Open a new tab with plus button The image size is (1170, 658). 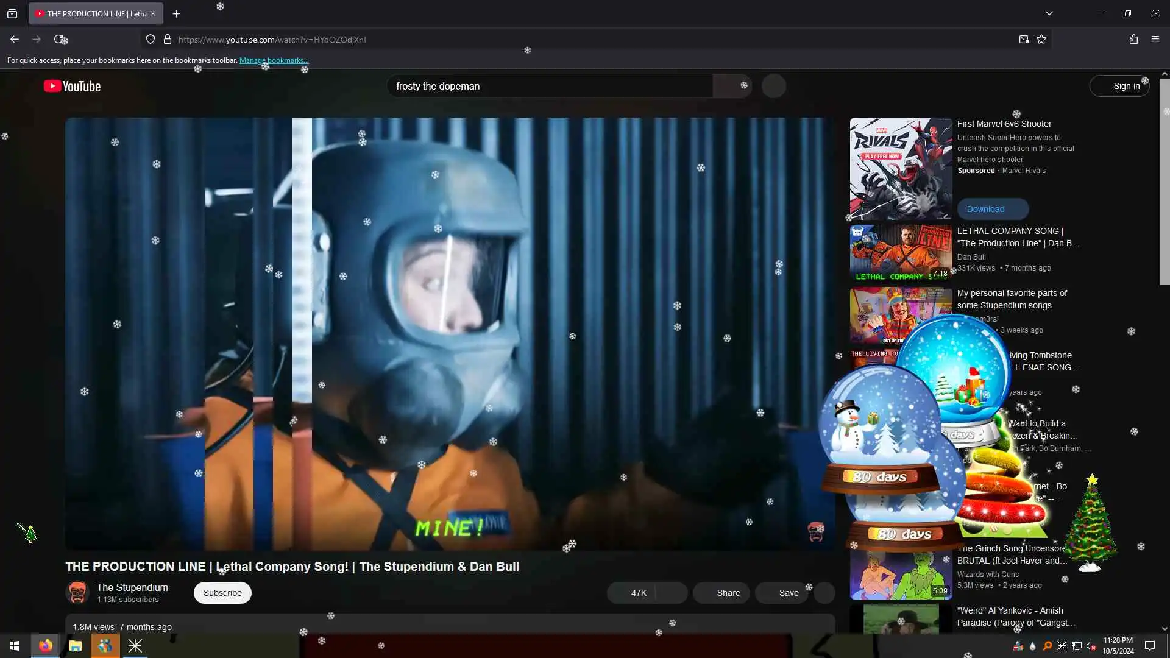pyautogui.click(x=176, y=13)
